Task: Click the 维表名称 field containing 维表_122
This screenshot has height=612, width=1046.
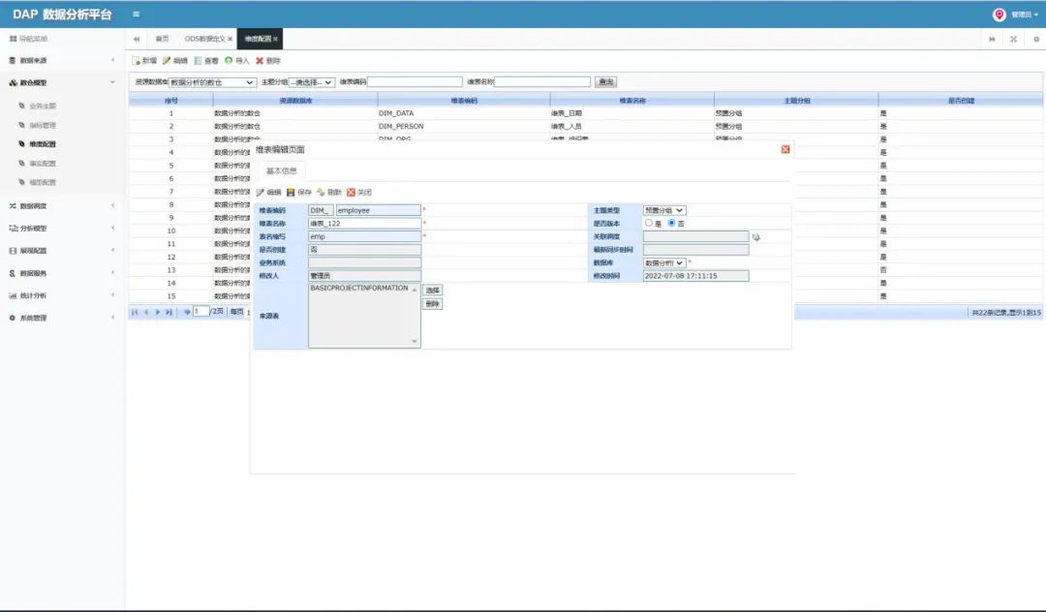Action: point(364,224)
